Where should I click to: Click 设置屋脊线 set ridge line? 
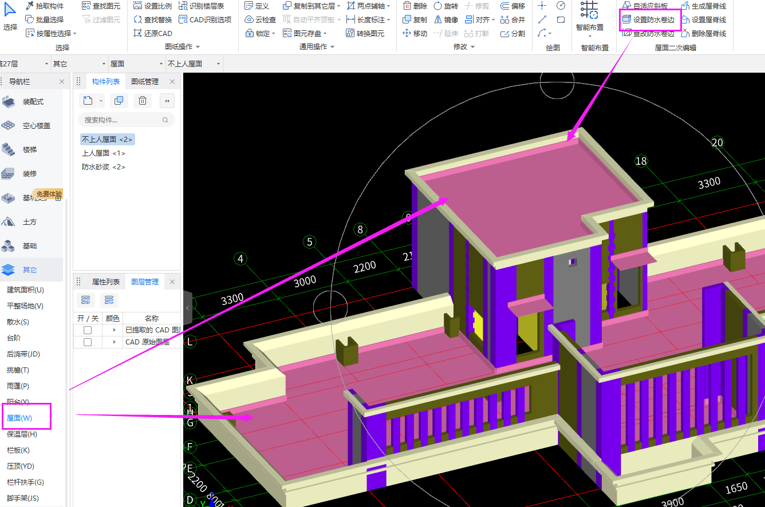pos(703,19)
